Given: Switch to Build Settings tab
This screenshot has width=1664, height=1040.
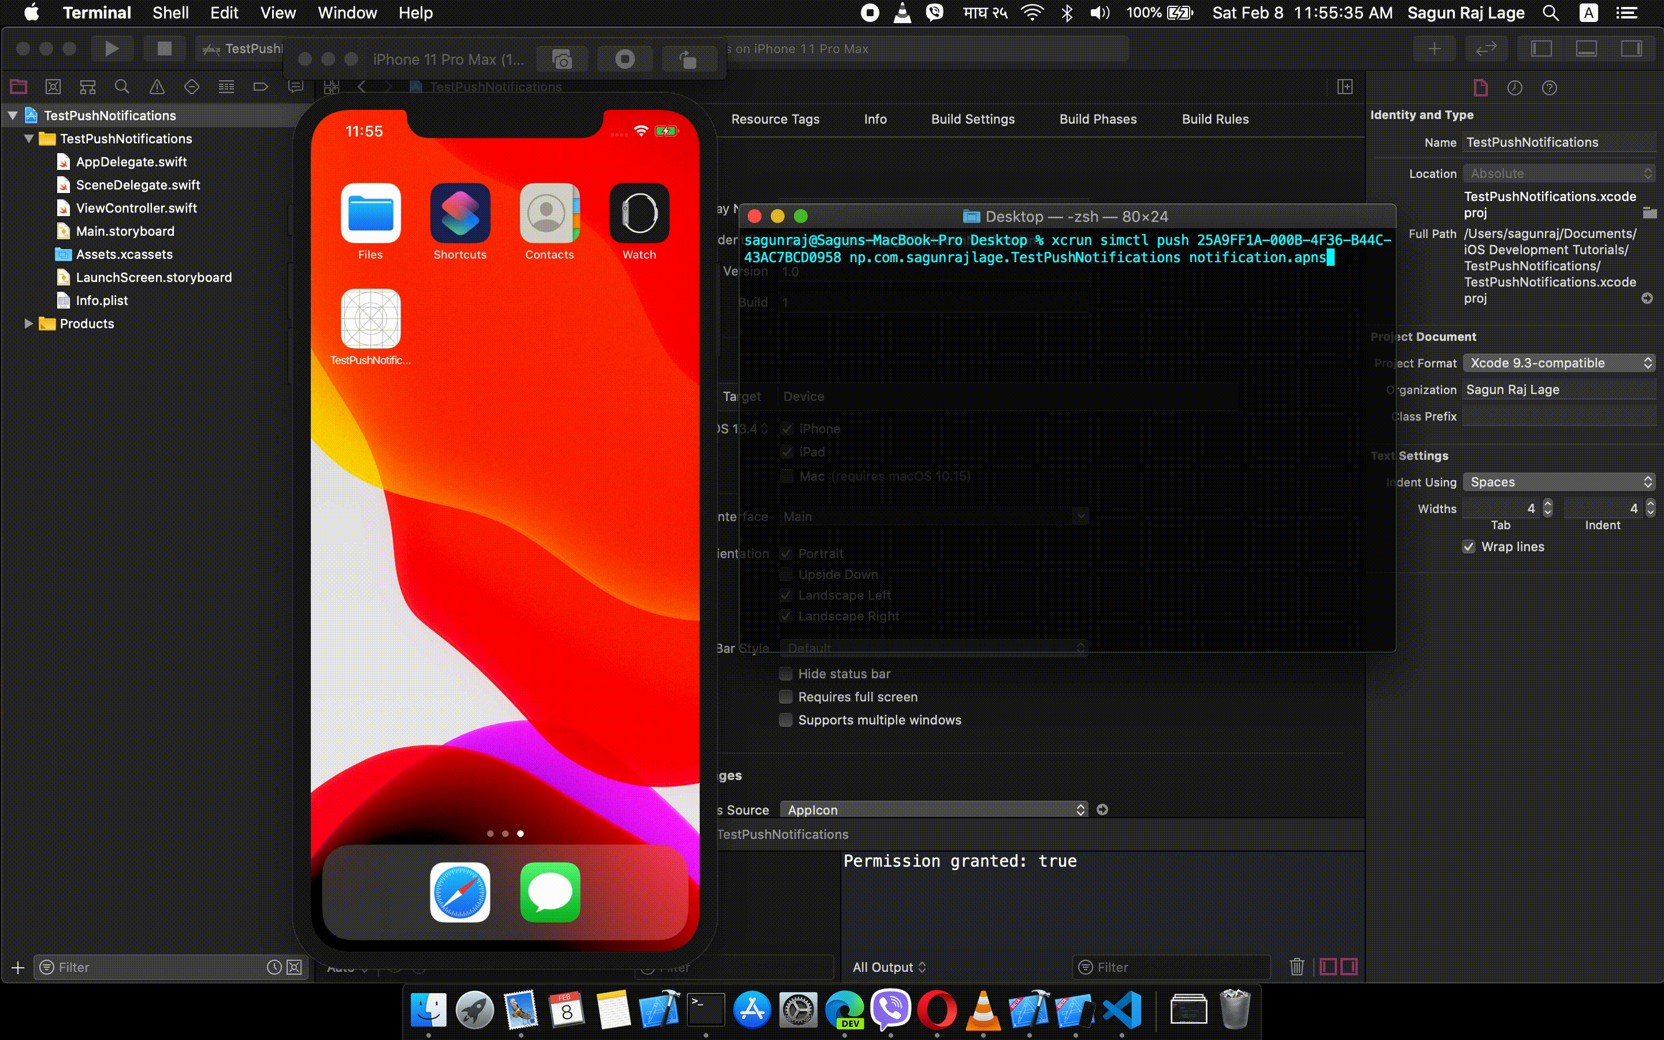Looking at the screenshot, I should coord(972,119).
